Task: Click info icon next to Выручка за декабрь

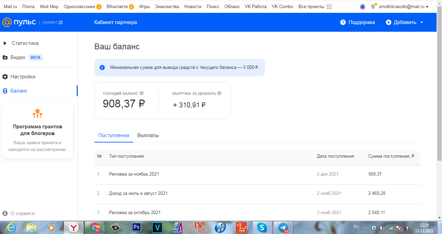Action: point(219,93)
